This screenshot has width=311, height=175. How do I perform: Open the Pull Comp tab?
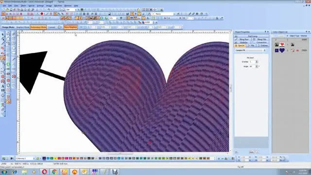click(251, 36)
